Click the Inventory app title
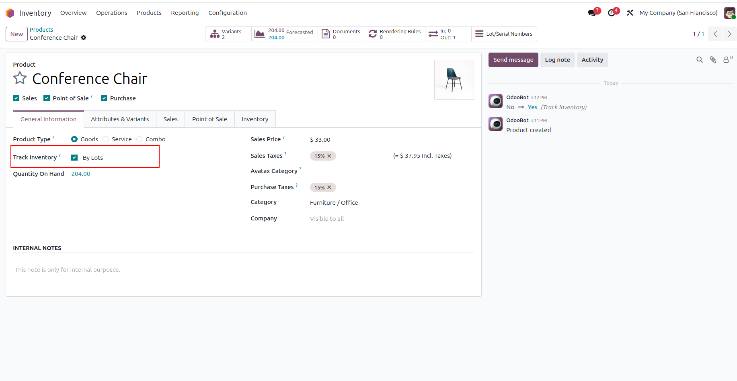The height and width of the screenshot is (381, 737). (35, 13)
